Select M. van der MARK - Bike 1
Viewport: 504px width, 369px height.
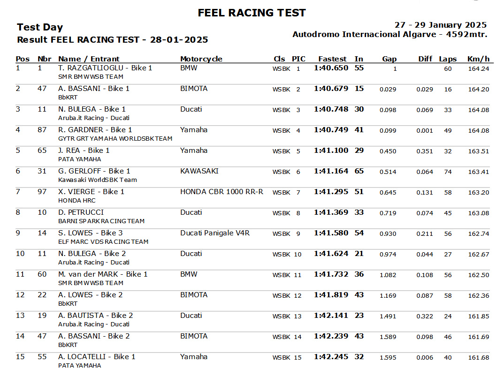103,274
